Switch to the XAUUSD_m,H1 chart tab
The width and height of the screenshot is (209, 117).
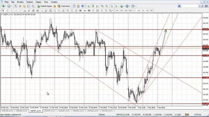(x=107, y=111)
